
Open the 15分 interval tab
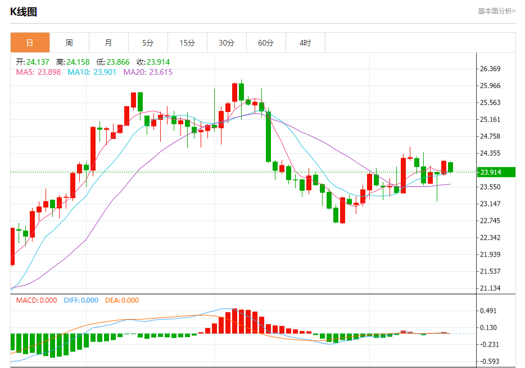point(188,43)
